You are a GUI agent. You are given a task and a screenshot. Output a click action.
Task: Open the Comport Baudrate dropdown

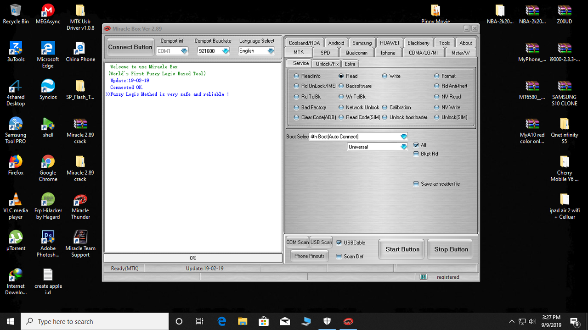coord(213,51)
